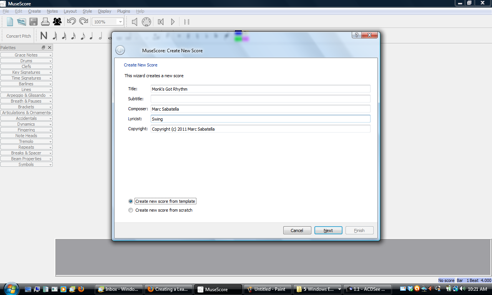The image size is (492, 295).
Task: Switch to Inbox taskbar window
Action: click(119, 289)
